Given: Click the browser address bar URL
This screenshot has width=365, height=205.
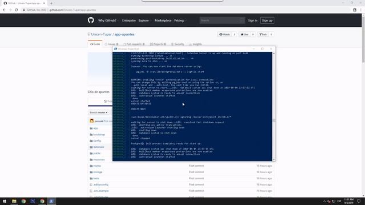Looking at the screenshot, I should [x=72, y=10].
